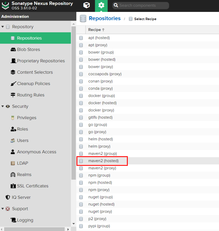Open the Browse cube icon in header
Image resolution: width=219 pixels, height=231 pixels.
click(87, 5)
